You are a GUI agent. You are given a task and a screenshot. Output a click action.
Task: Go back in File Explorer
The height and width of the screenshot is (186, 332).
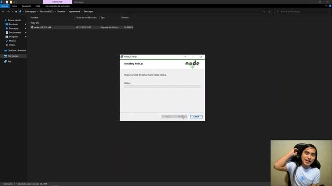pyautogui.click(x=3, y=11)
